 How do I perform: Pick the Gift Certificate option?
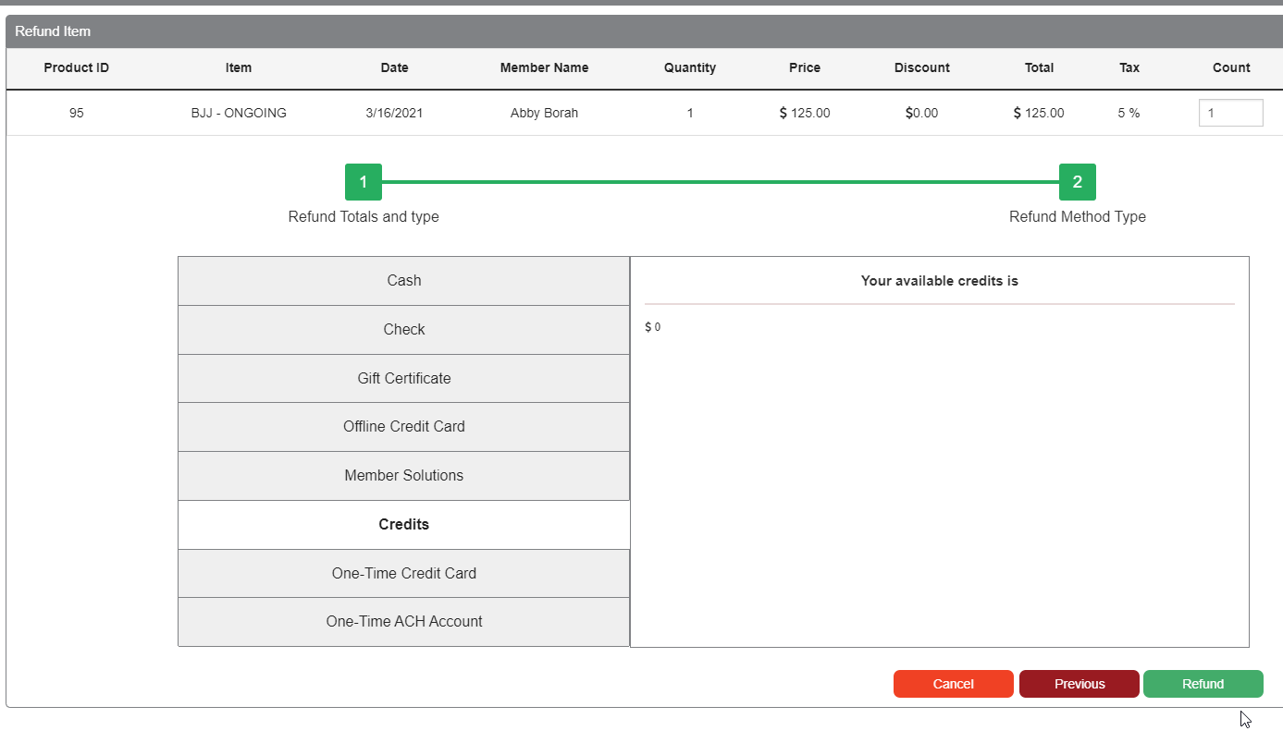click(x=403, y=379)
